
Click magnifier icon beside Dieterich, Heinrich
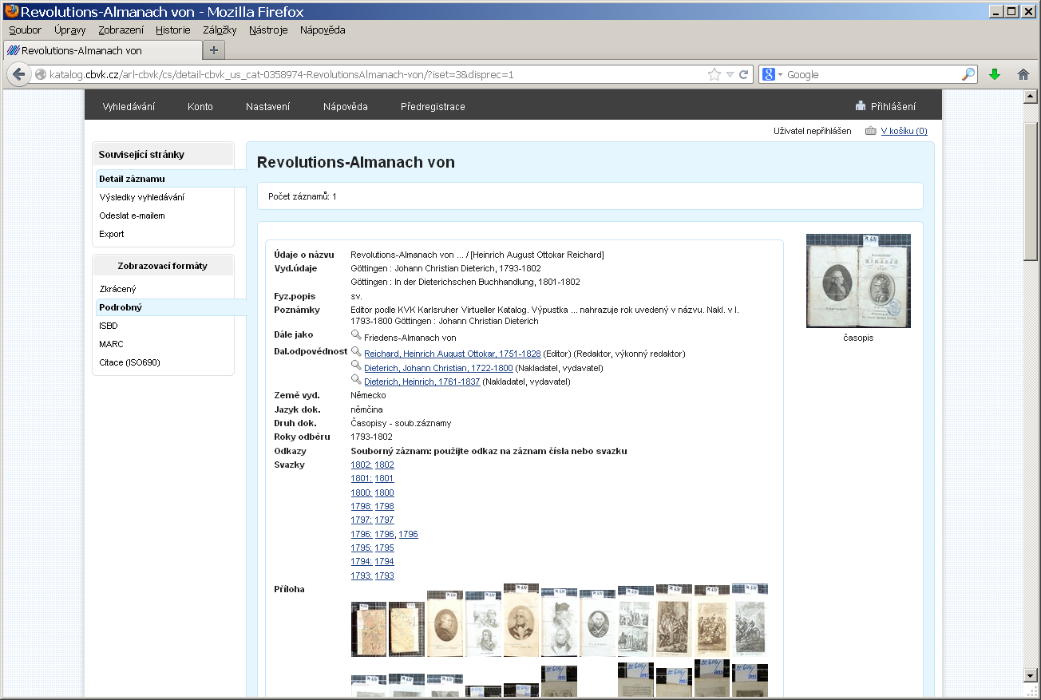(x=356, y=380)
